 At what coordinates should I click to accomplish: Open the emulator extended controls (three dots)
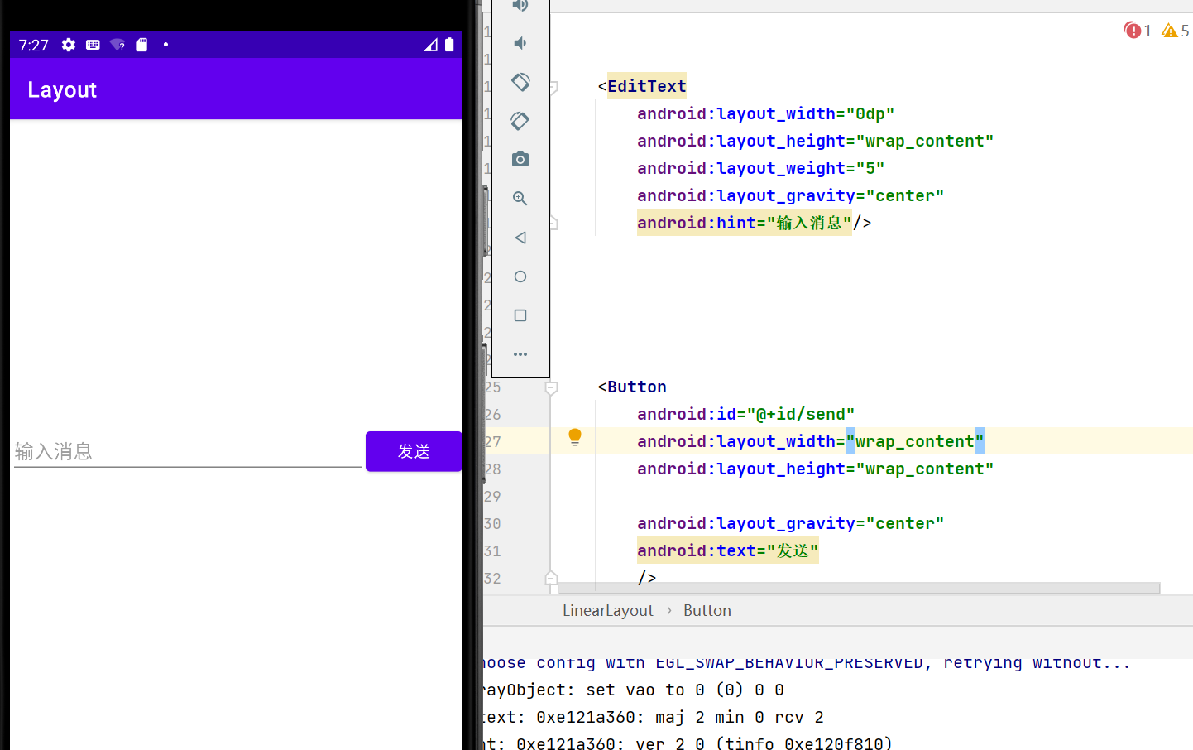point(520,354)
